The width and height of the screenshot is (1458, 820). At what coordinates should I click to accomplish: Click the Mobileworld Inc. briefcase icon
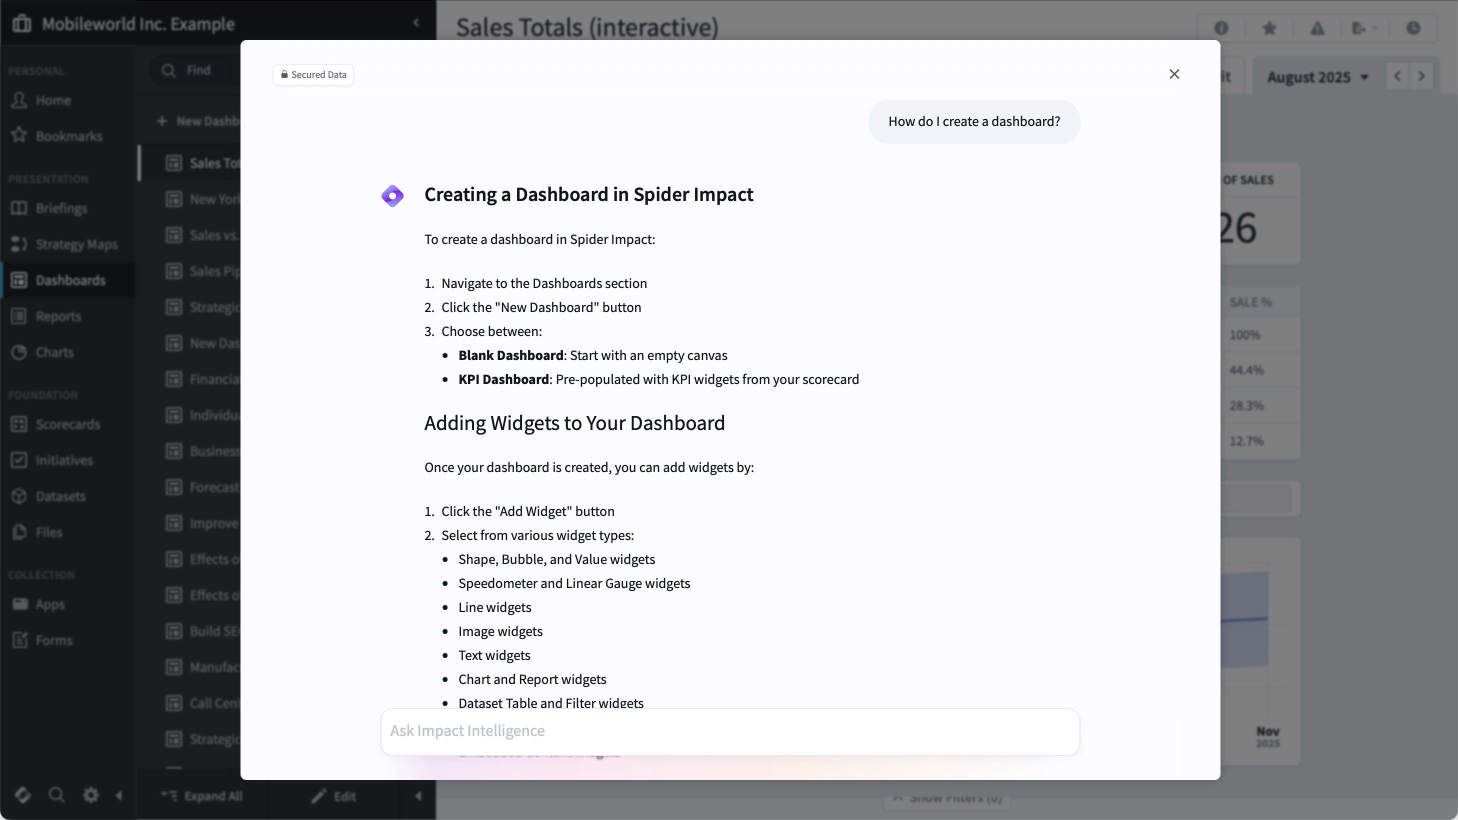point(22,23)
